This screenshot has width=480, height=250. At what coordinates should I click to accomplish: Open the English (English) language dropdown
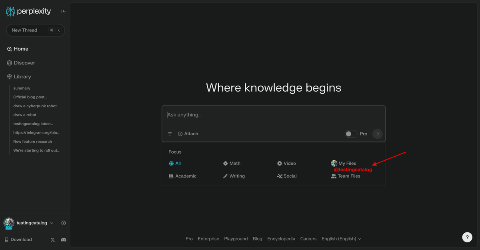pos(341,238)
